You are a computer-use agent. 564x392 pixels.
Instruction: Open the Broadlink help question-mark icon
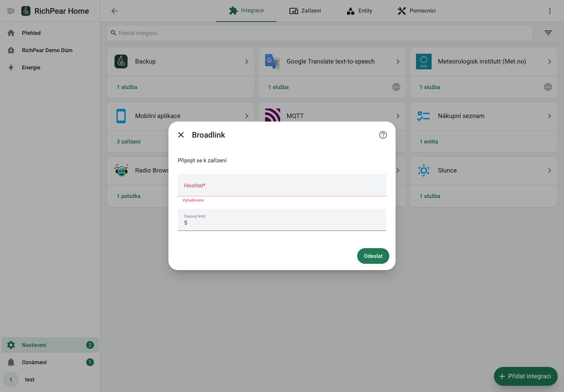coord(383,135)
